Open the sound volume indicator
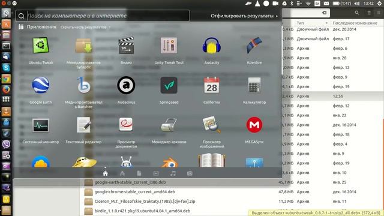Screen dimensions: 384x216 click(357, 4)
